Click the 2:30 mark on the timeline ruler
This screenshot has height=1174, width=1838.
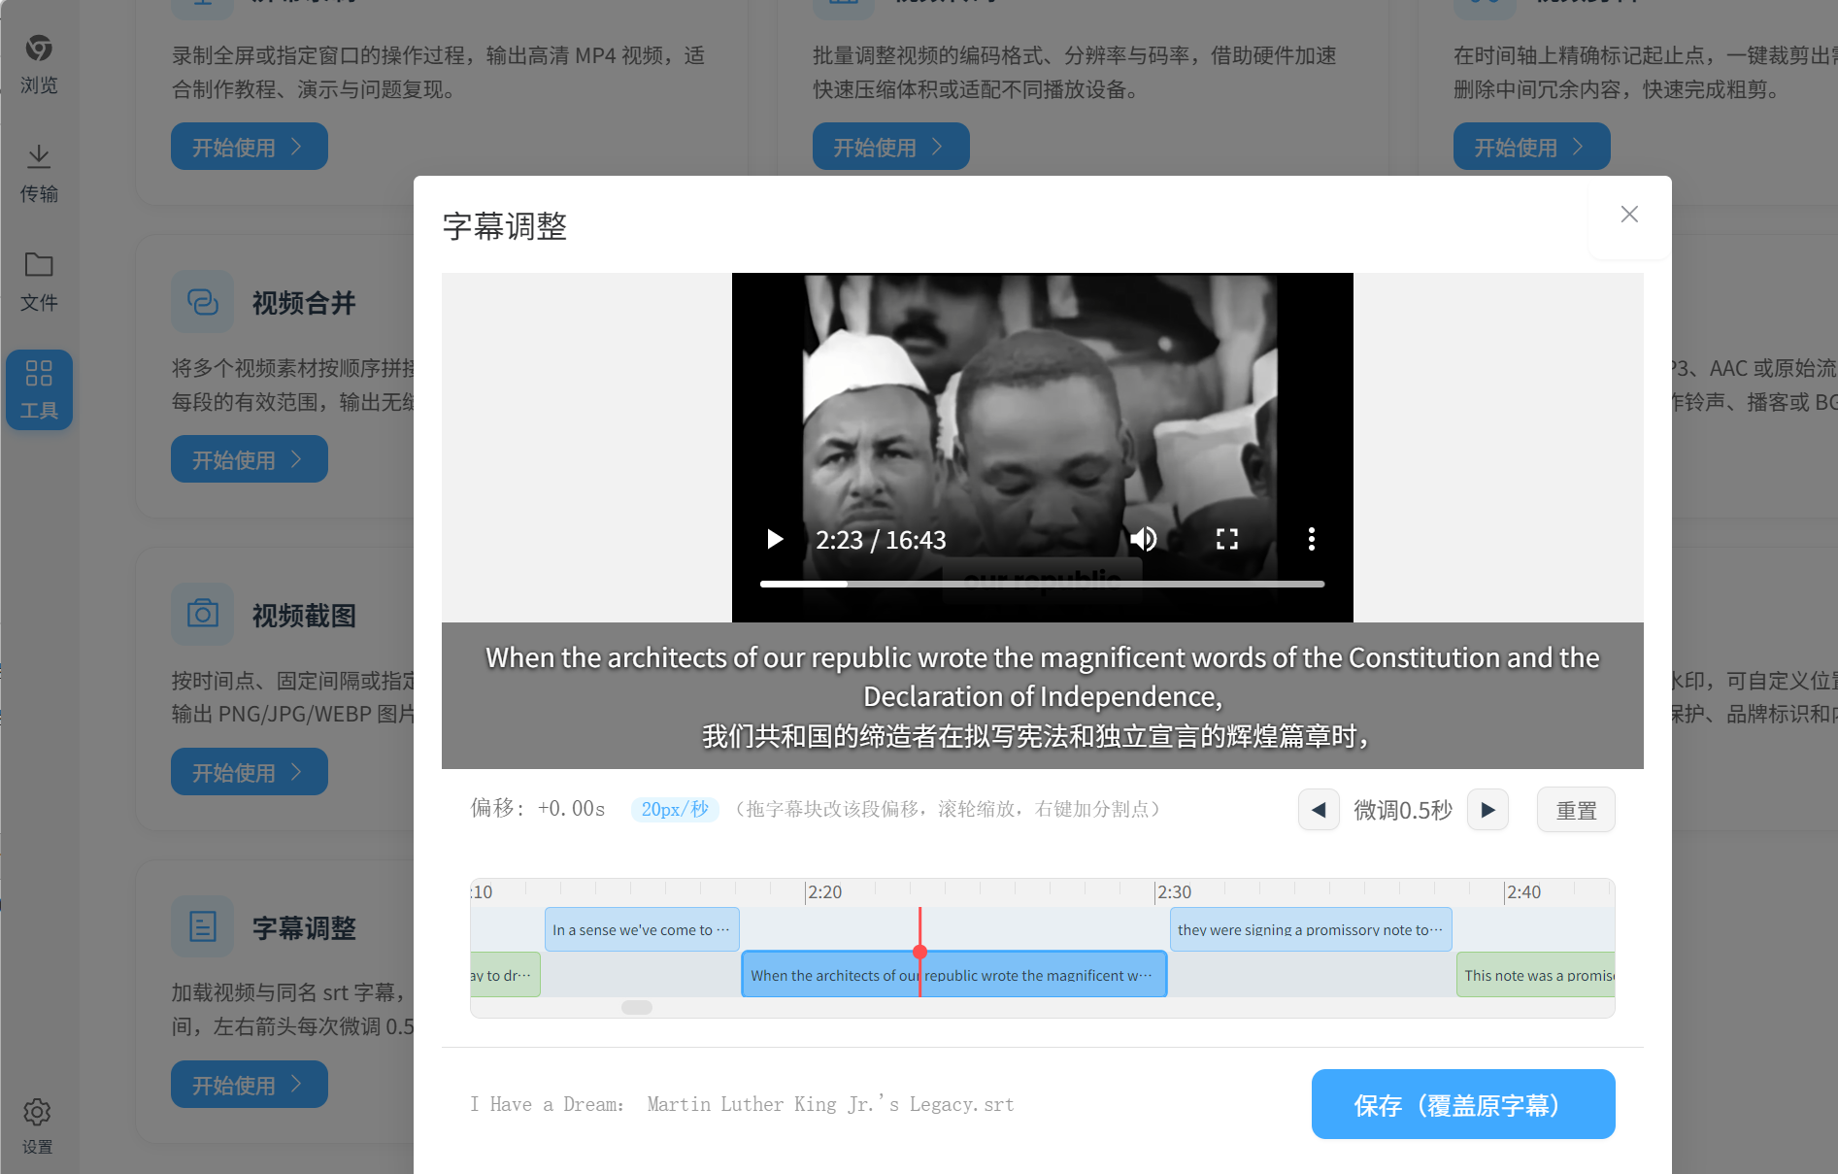pos(1174,891)
